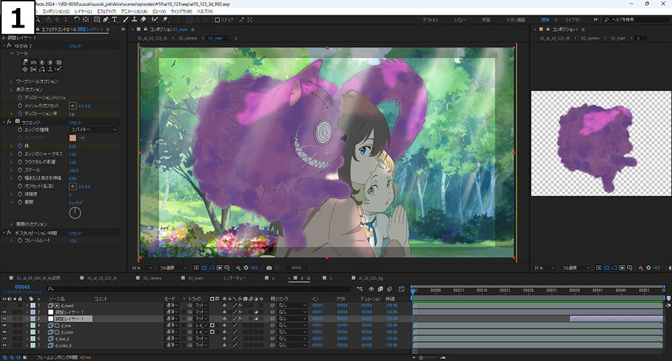The image size is (672, 361).
Task: Click the メッシュのオフセット crosshair point button
Action: point(72,106)
